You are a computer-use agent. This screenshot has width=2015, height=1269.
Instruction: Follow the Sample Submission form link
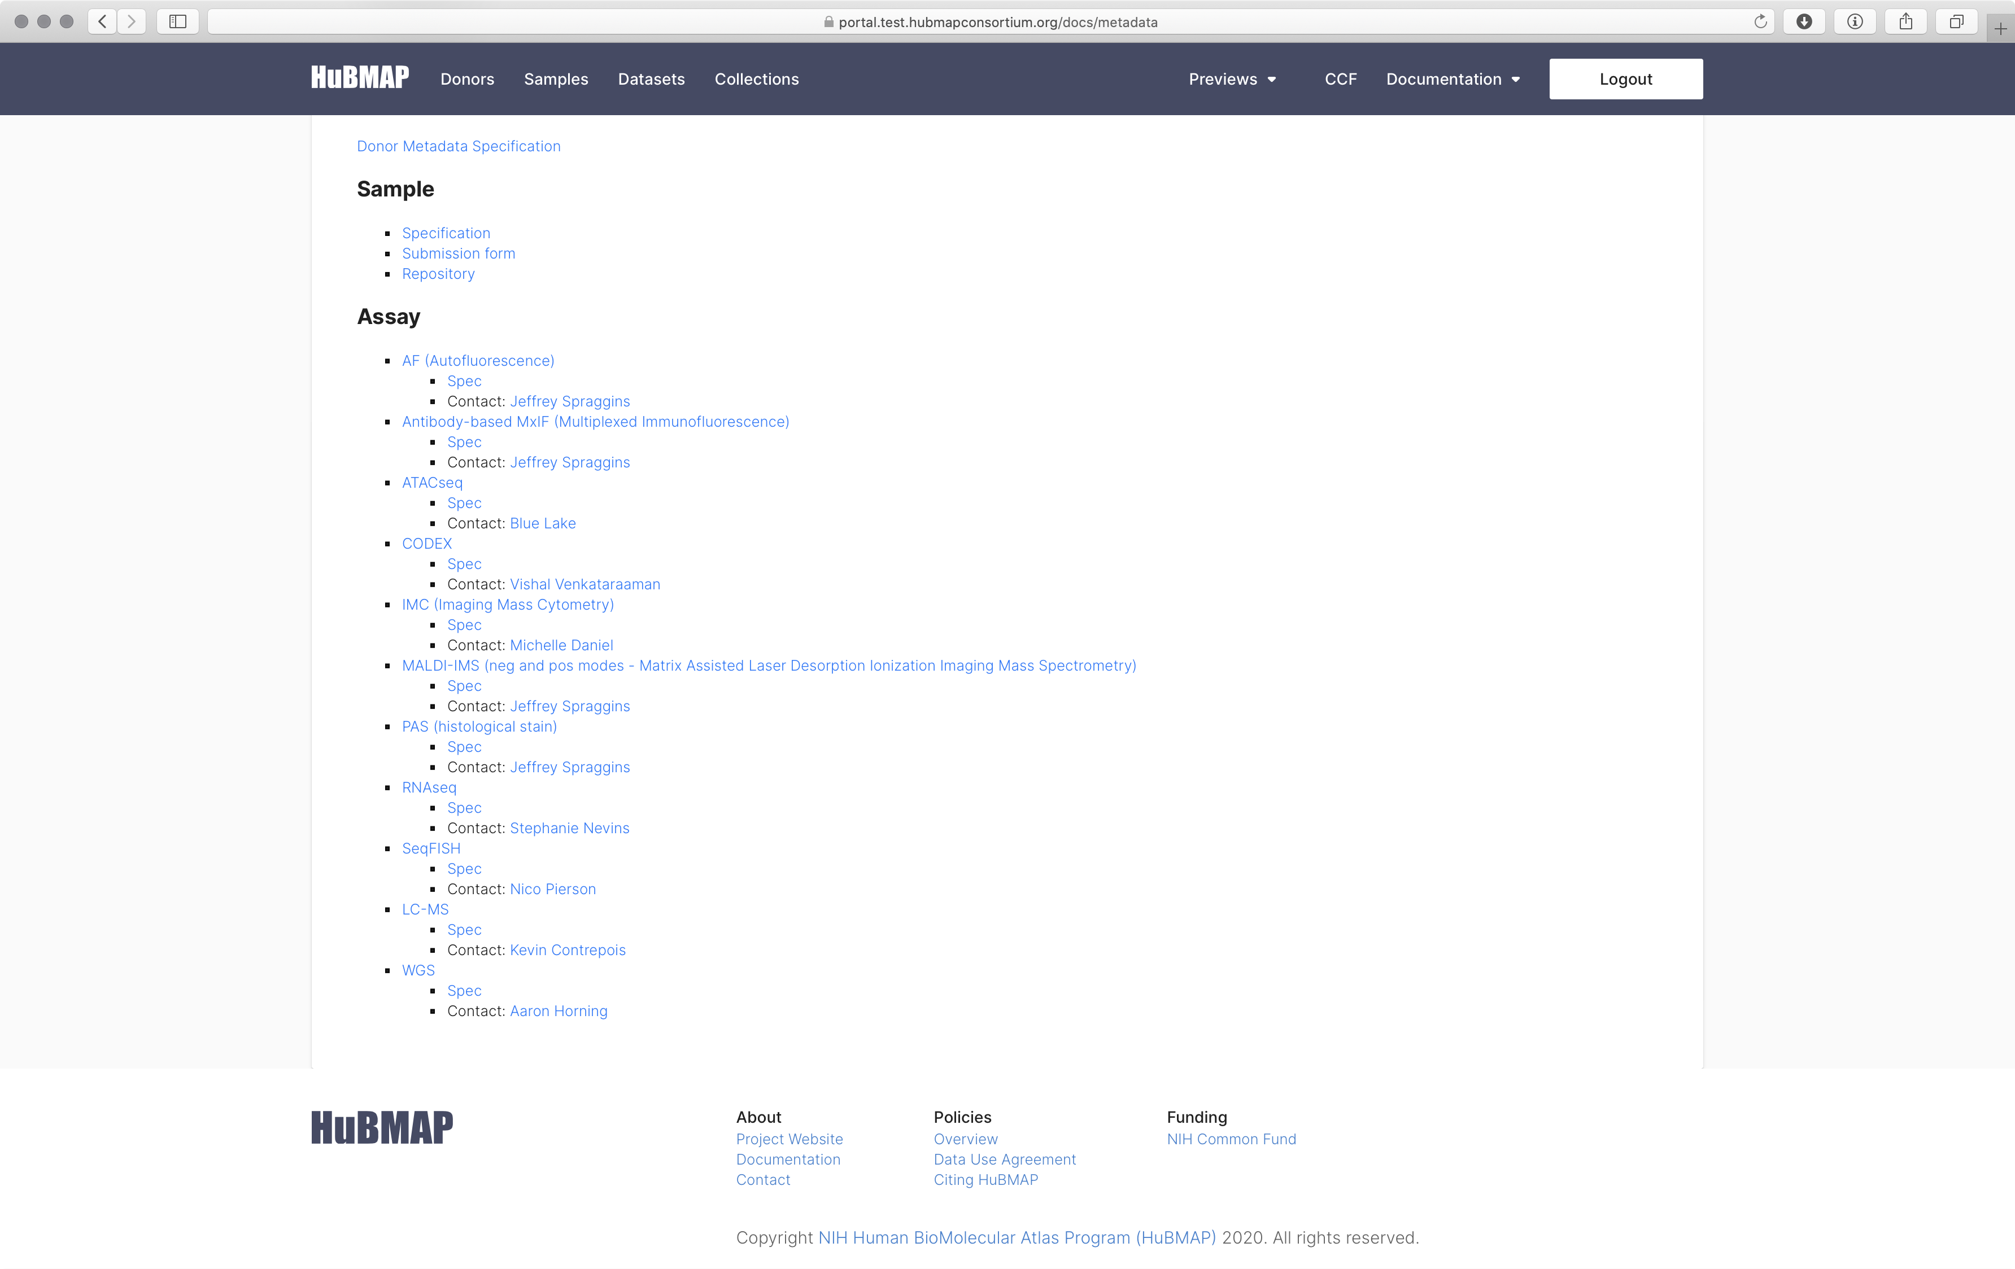click(459, 253)
